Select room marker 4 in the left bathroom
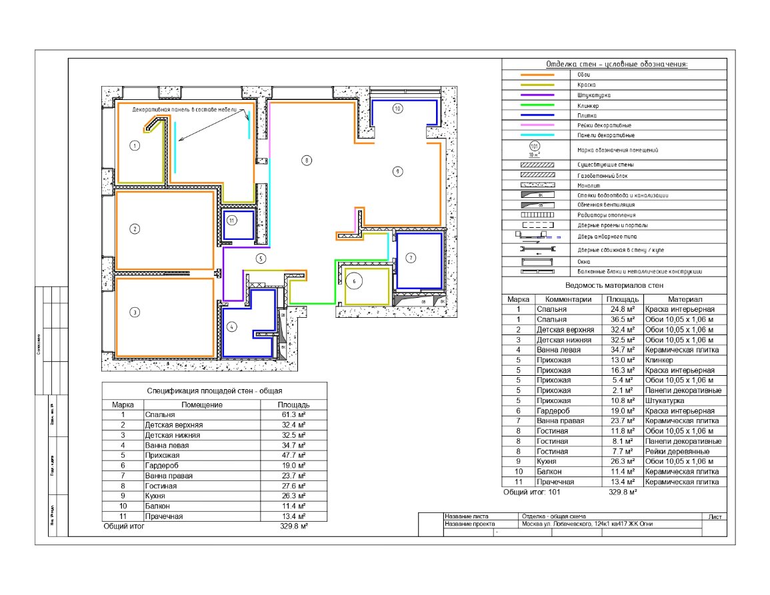 [231, 327]
